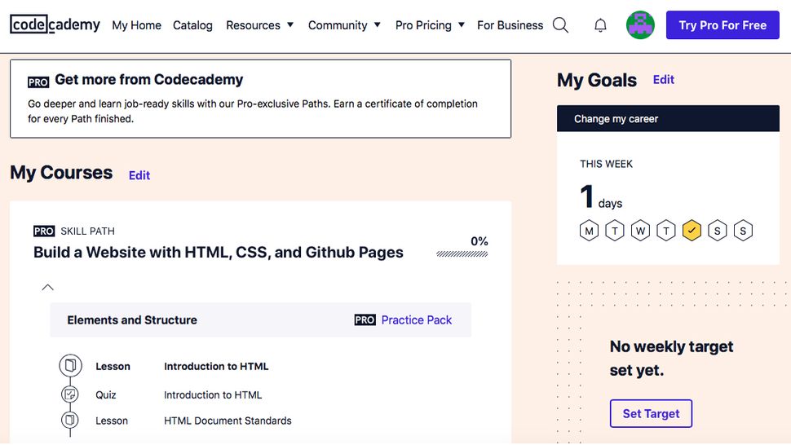Viewport: 791px width, 445px height.
Task: Click the Lesson icon for Introduction to HTML
Action: coord(71,365)
